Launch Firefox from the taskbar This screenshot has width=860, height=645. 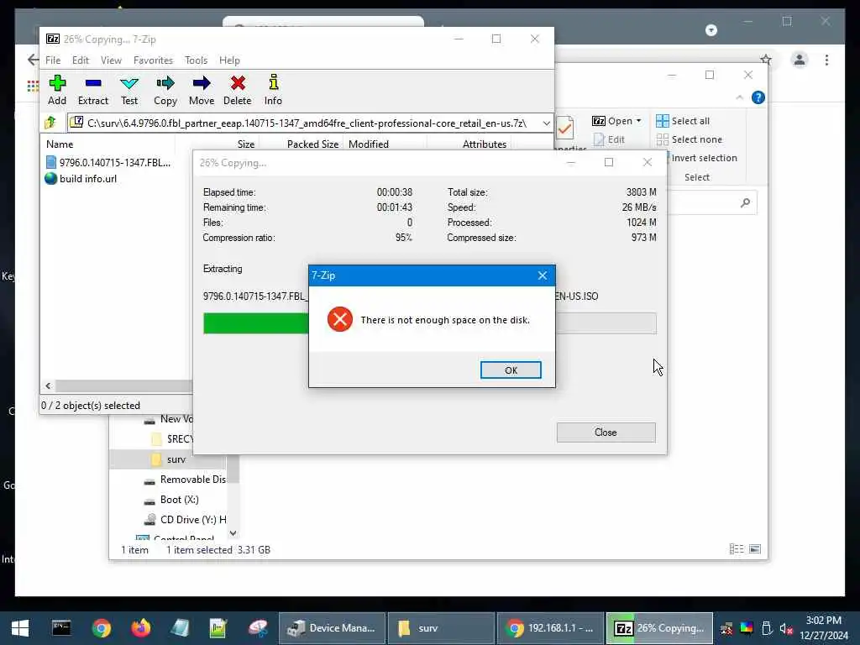140,628
